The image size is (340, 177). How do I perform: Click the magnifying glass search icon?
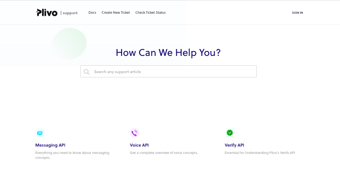pos(87,72)
